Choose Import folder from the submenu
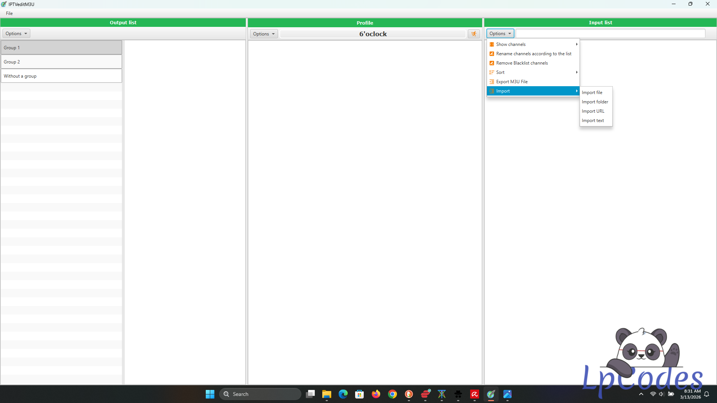The image size is (717, 403). pyautogui.click(x=595, y=102)
